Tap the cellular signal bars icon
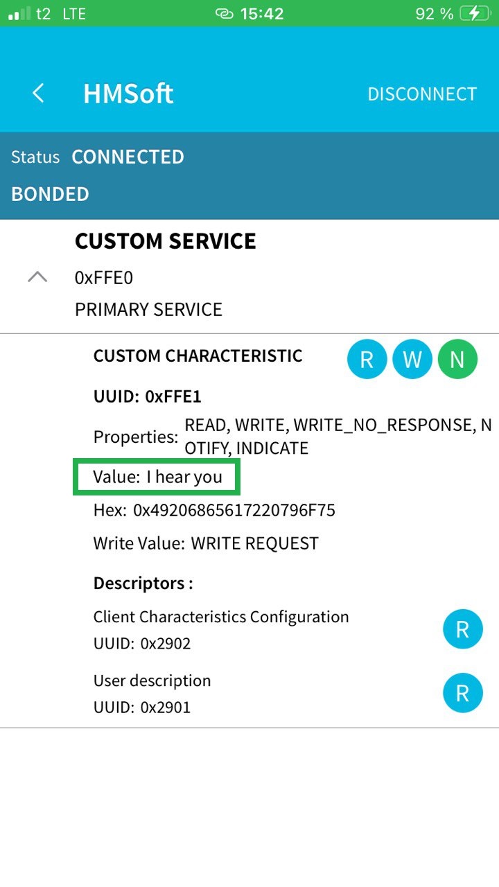Image resolution: width=499 pixels, height=887 pixels. click(19, 13)
